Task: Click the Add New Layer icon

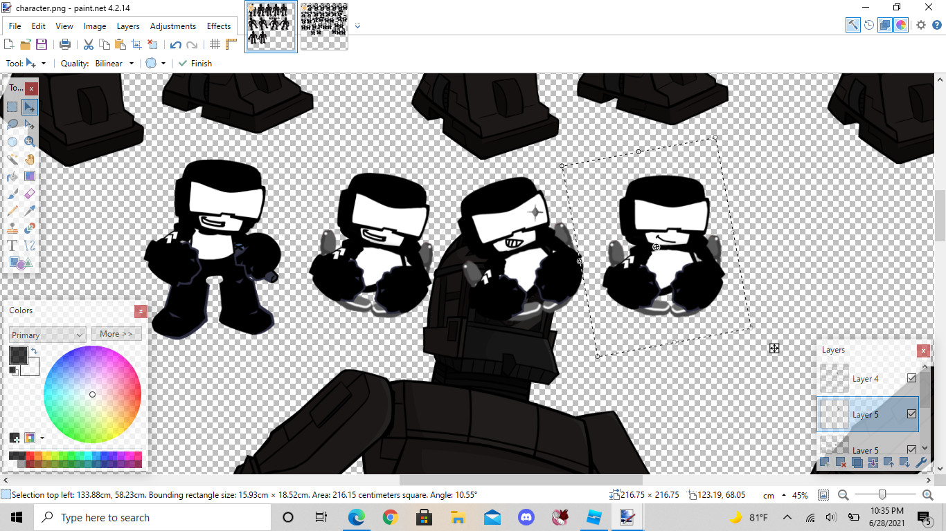Action: [825, 463]
